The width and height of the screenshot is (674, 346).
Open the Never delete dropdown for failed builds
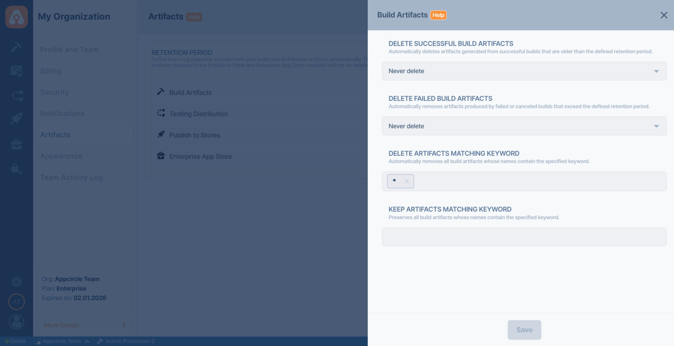[524, 125]
